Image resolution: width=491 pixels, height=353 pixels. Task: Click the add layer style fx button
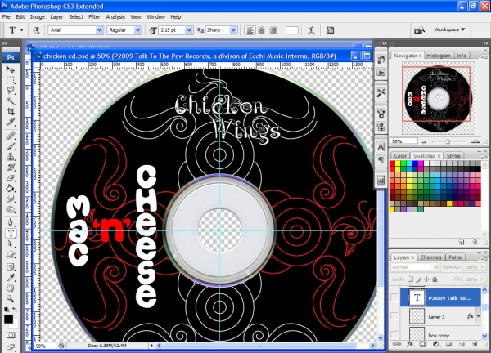(x=410, y=344)
